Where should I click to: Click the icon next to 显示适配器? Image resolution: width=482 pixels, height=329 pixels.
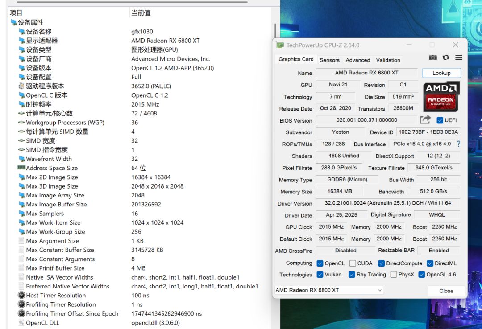[21, 41]
